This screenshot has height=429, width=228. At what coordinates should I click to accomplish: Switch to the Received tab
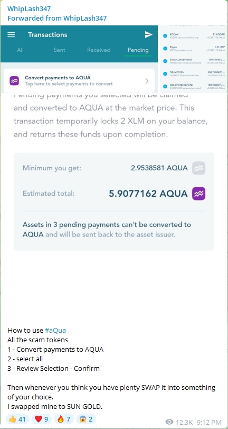(99, 50)
